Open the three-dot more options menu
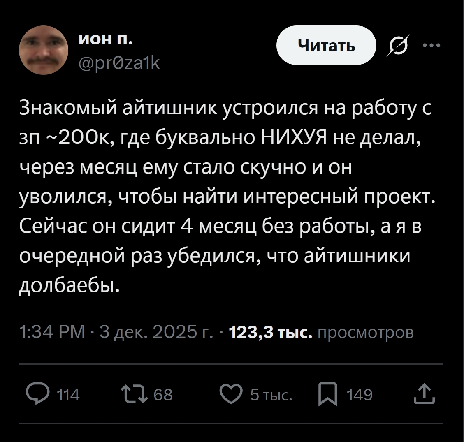Viewport: 464px width, 442px height. 431,45
